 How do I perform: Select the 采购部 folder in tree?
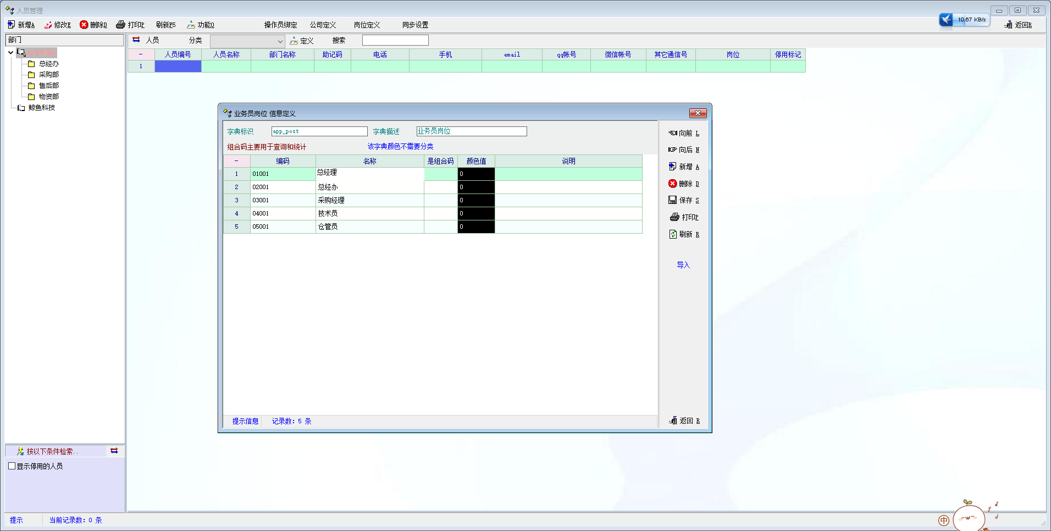click(x=48, y=75)
